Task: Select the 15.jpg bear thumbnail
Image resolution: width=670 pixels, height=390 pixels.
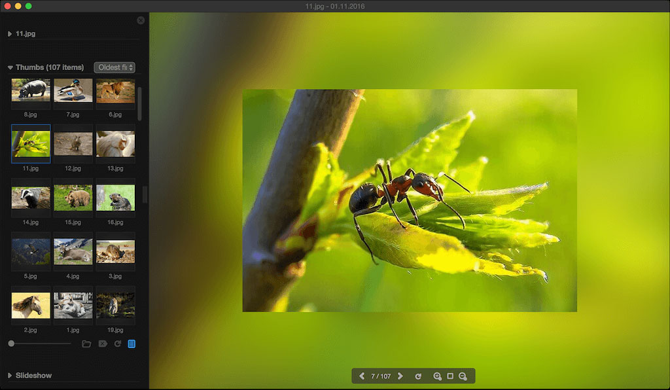Action: coord(73,197)
